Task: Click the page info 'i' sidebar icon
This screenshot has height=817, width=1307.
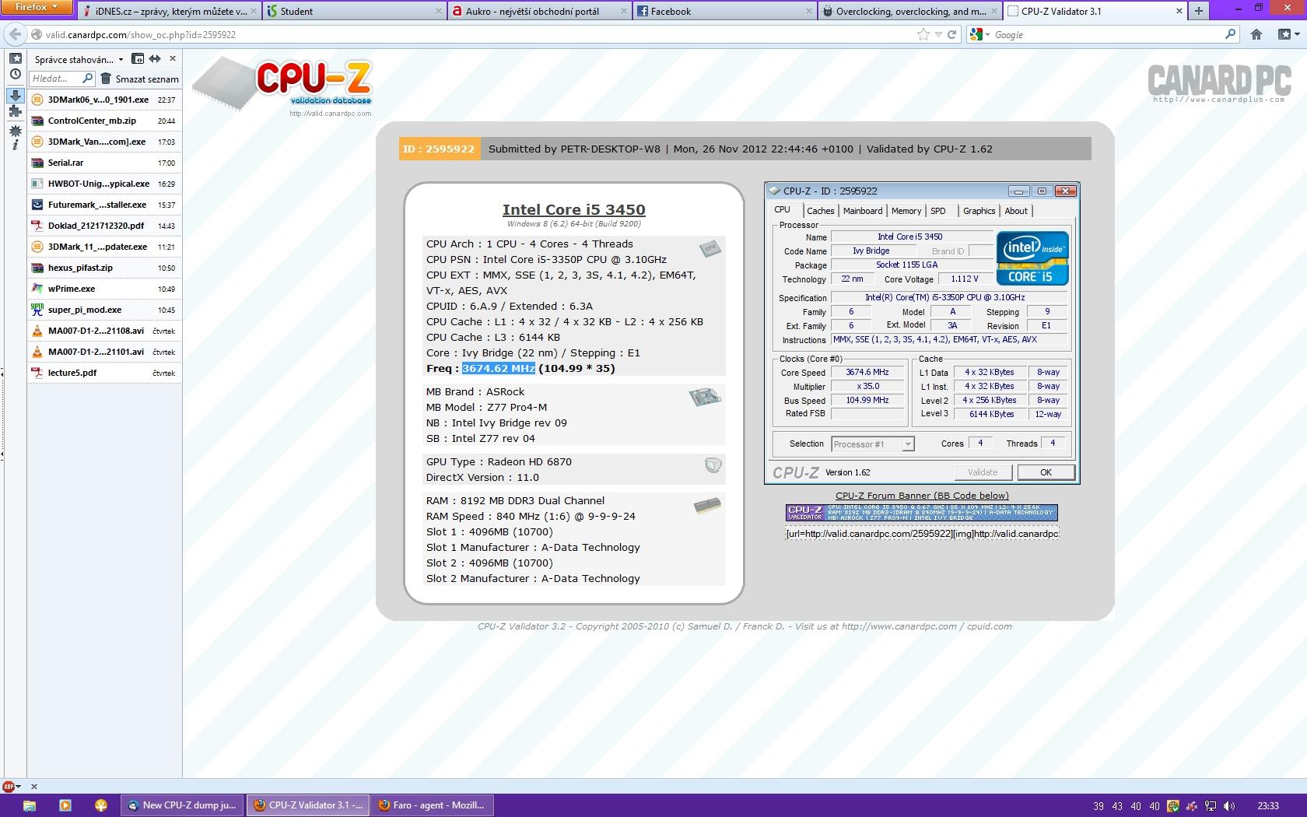Action: coord(15,145)
